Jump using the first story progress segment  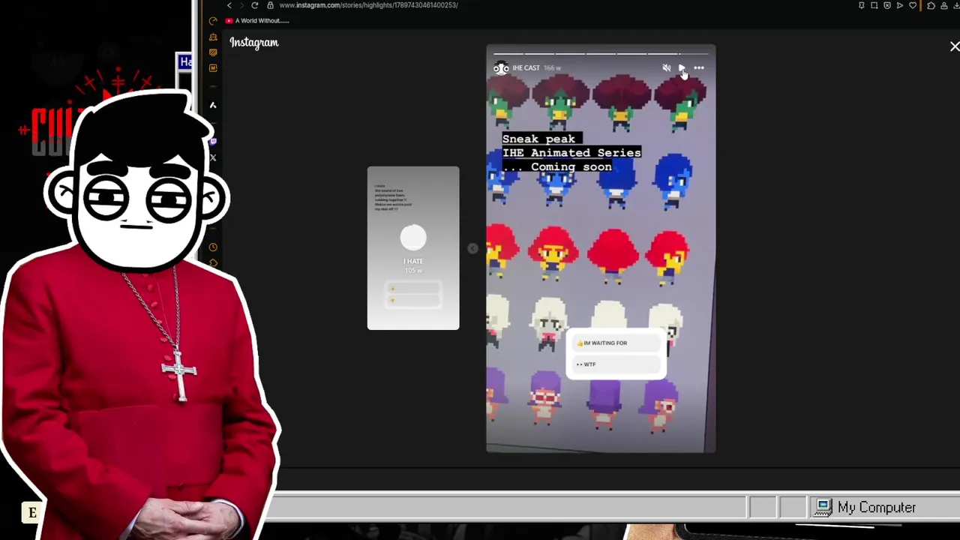pyautogui.click(x=507, y=54)
